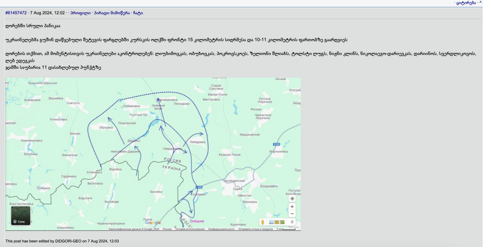487x247 pixels.
Task: Expand the map imagery panel double chevron
Action: click(x=292, y=222)
